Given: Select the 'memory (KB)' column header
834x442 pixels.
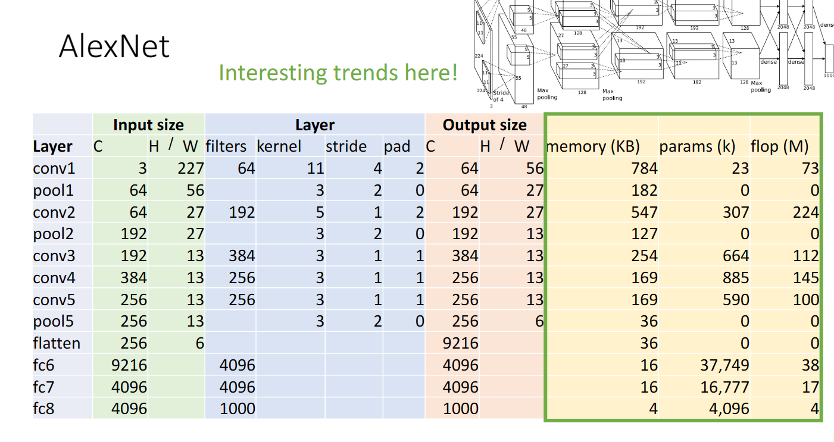Looking at the screenshot, I should tap(592, 146).
